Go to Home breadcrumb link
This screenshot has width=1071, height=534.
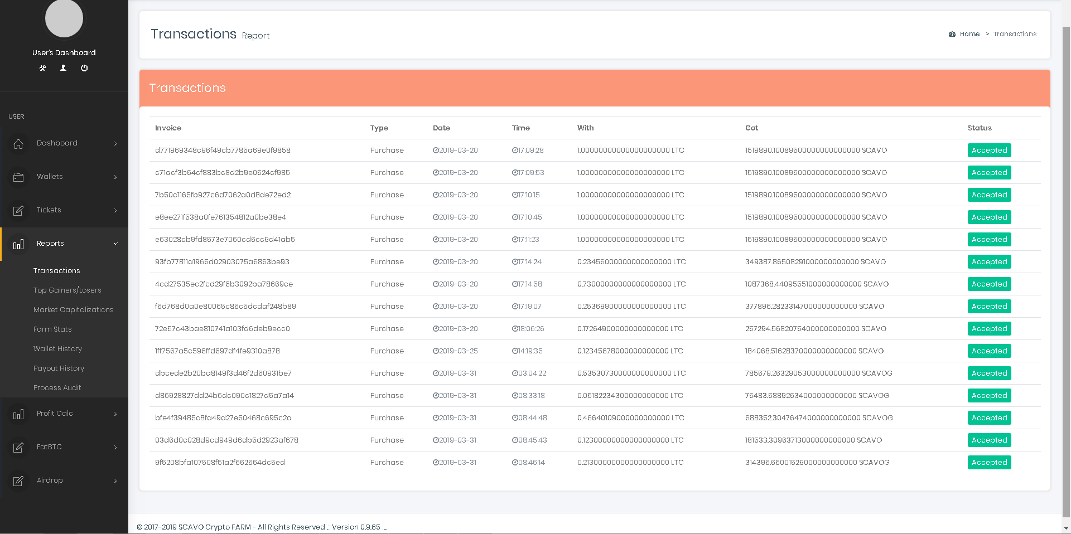pos(969,34)
